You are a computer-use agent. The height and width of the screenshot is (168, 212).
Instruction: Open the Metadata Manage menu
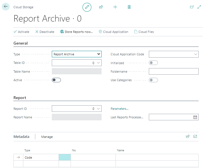47,137
